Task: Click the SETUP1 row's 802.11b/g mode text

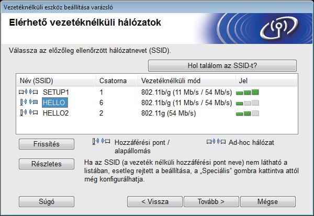Action: (186, 92)
